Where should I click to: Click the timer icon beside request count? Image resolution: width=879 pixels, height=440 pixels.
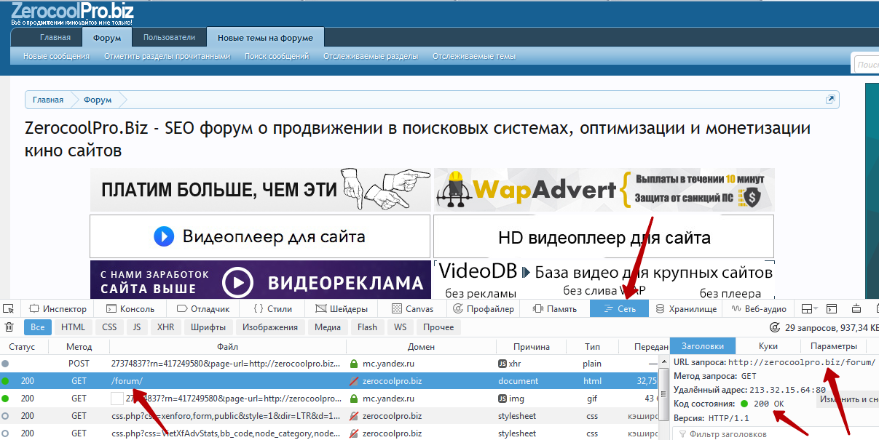tap(776, 327)
